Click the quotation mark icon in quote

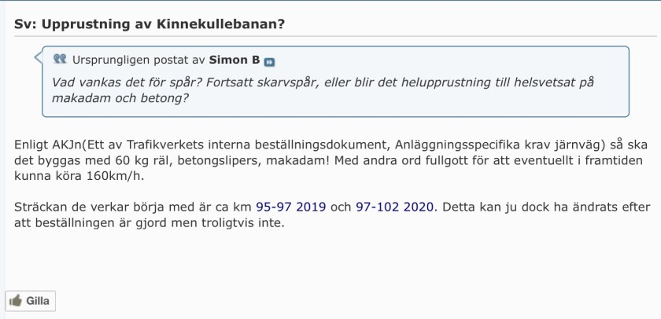pos(60,60)
